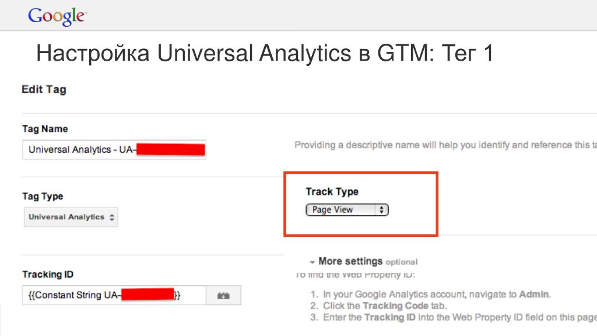Click the Tag Type label
This screenshot has width=597, height=336.
pyautogui.click(x=43, y=196)
